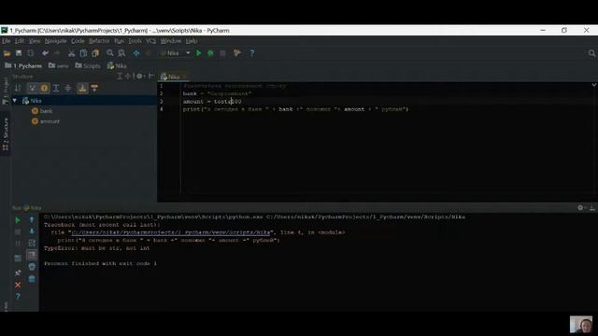This screenshot has width=598, height=336.
Task: Open Run panel settings gear
Action: point(580,207)
